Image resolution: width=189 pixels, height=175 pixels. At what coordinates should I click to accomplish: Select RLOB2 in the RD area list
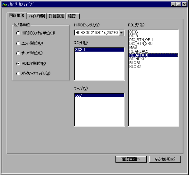pyautogui.click(x=153, y=67)
